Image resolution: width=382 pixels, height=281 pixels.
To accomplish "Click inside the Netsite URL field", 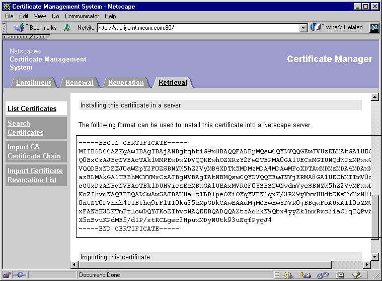I will 198,28.
